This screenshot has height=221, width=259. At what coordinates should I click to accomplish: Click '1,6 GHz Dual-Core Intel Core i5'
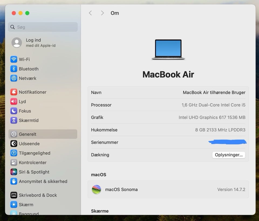tap(213, 105)
